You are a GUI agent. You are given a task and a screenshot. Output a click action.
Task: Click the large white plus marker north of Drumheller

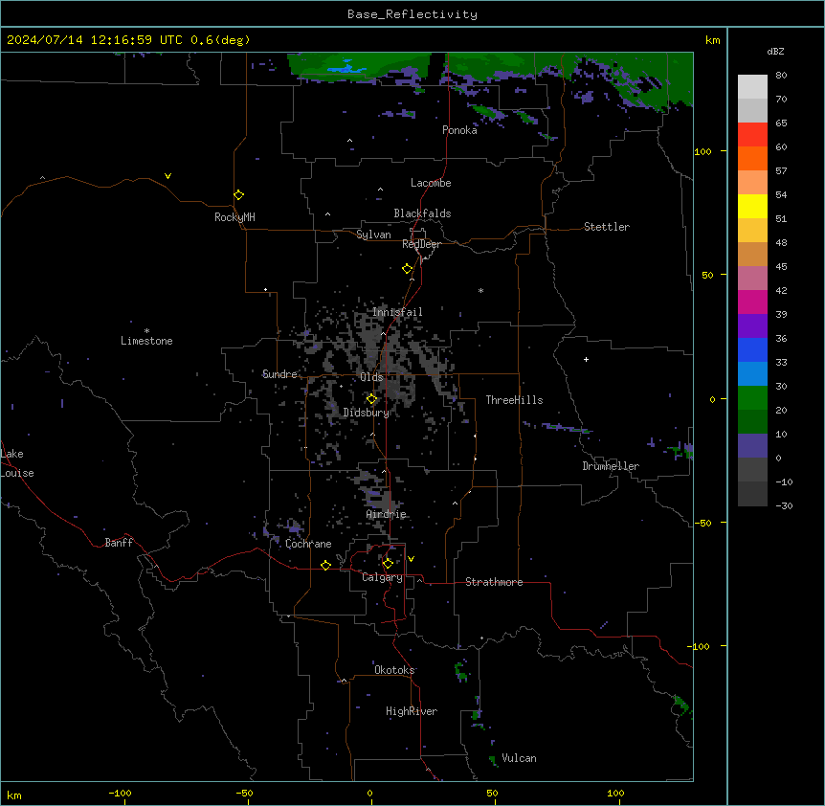(x=586, y=359)
